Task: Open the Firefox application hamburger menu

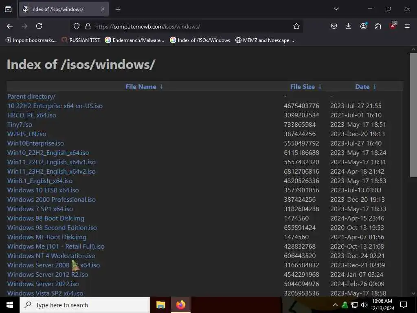Action: click(x=407, y=26)
